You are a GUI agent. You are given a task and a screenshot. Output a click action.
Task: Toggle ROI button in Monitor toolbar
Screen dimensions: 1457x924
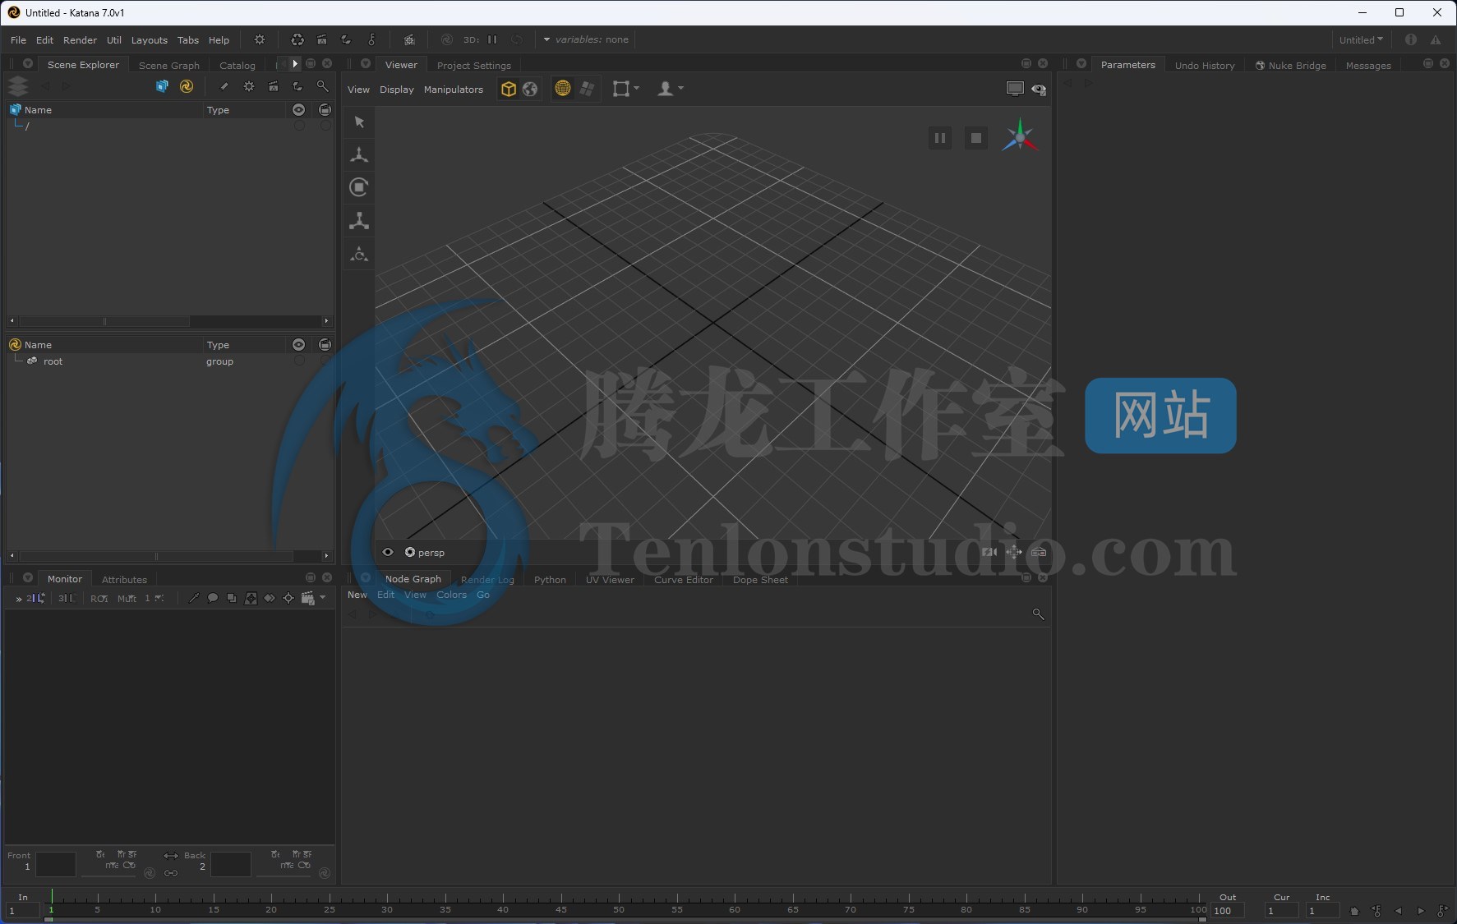click(99, 598)
